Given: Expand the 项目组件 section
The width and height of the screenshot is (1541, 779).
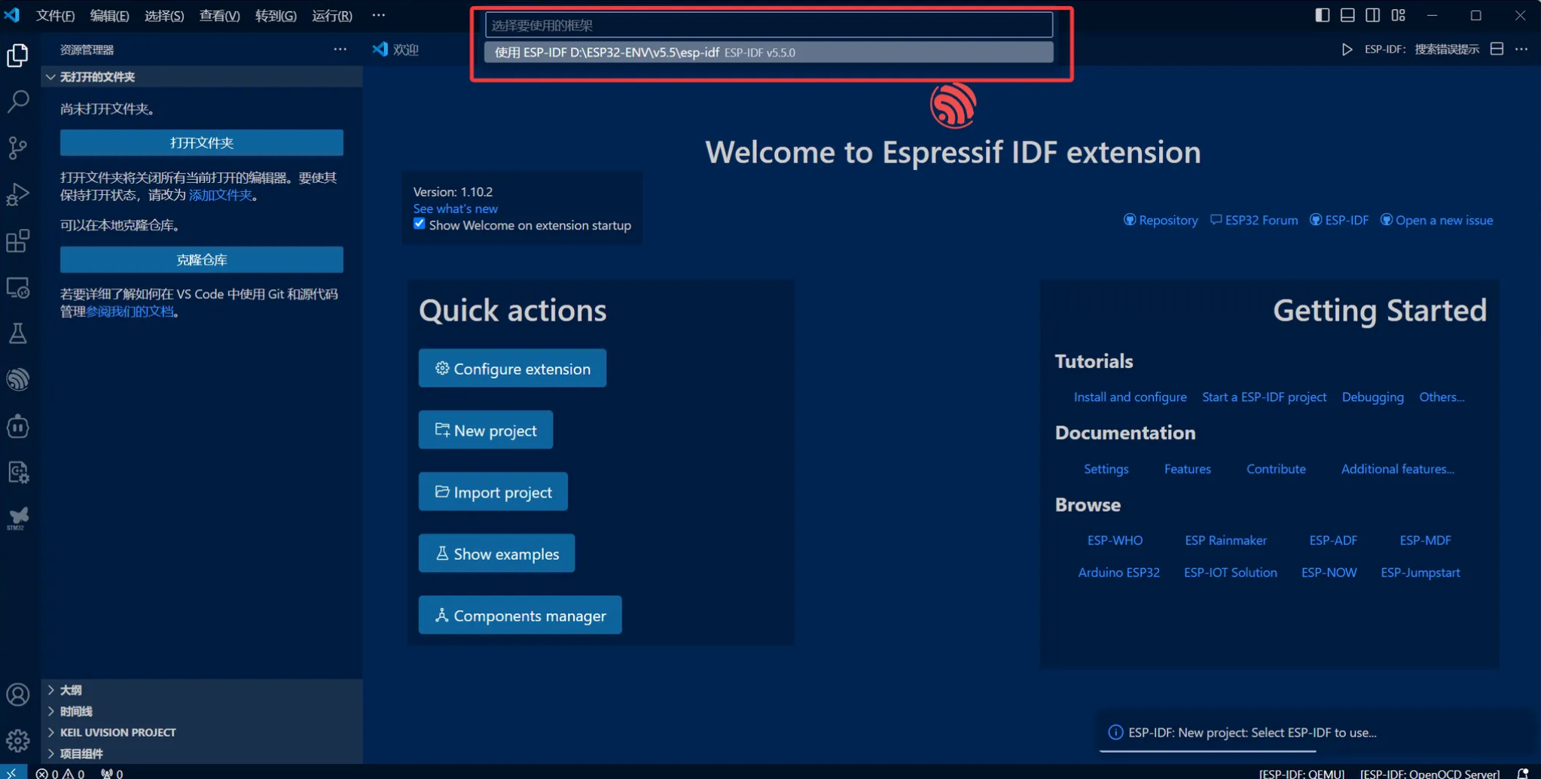Looking at the screenshot, I should click(202, 753).
